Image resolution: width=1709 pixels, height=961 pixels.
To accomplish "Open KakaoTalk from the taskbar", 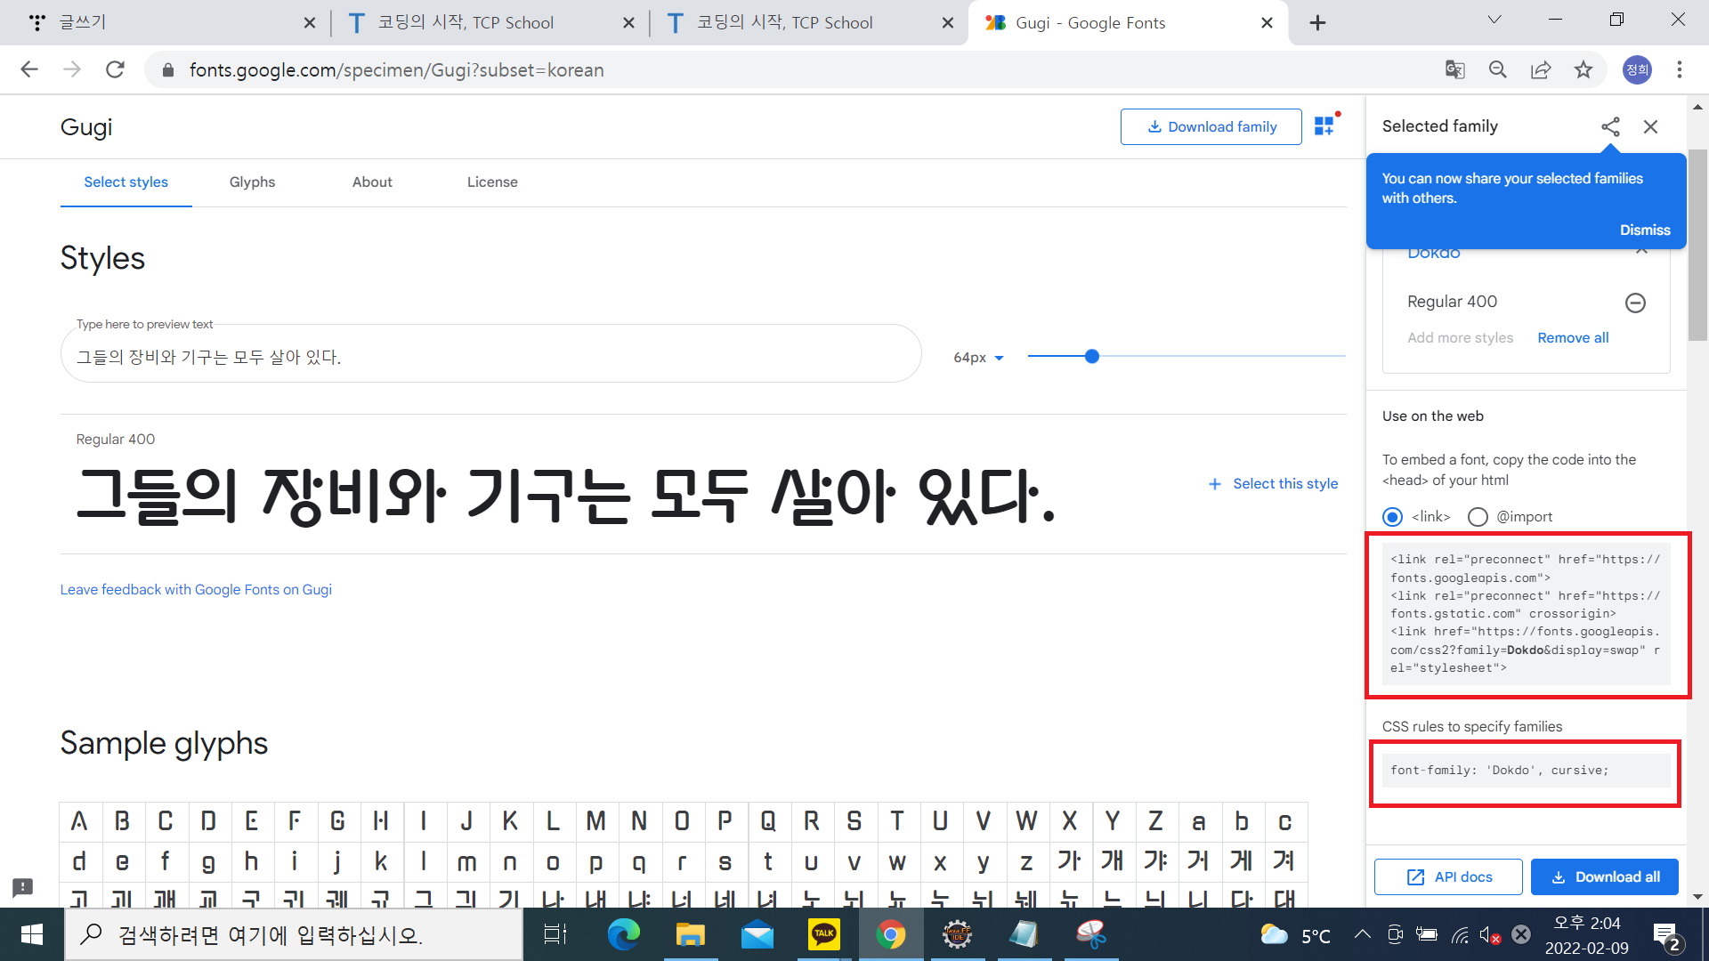I will click(823, 934).
